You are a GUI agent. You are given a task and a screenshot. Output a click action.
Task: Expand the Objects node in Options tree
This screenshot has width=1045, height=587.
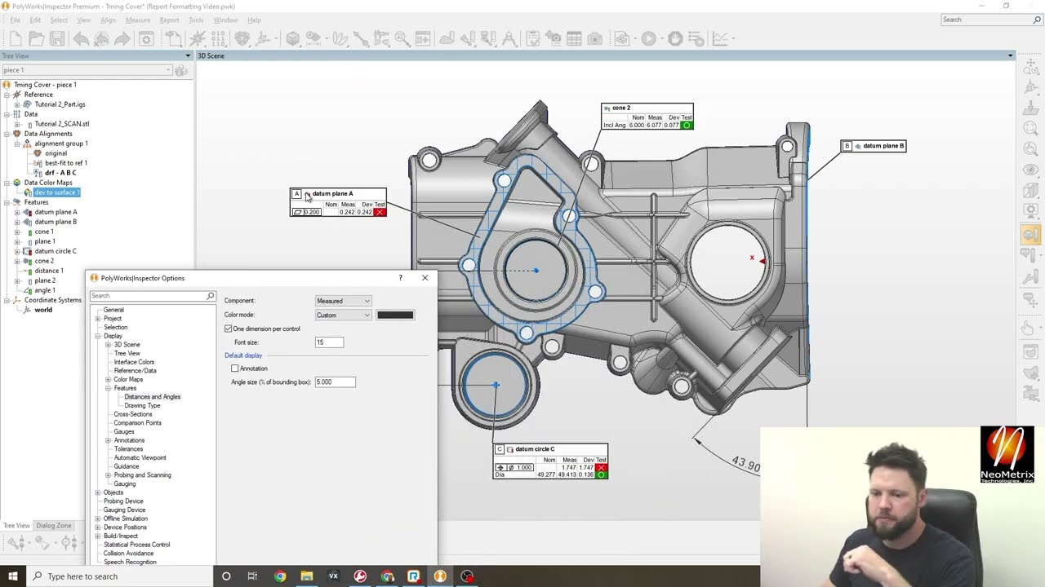pyautogui.click(x=98, y=492)
